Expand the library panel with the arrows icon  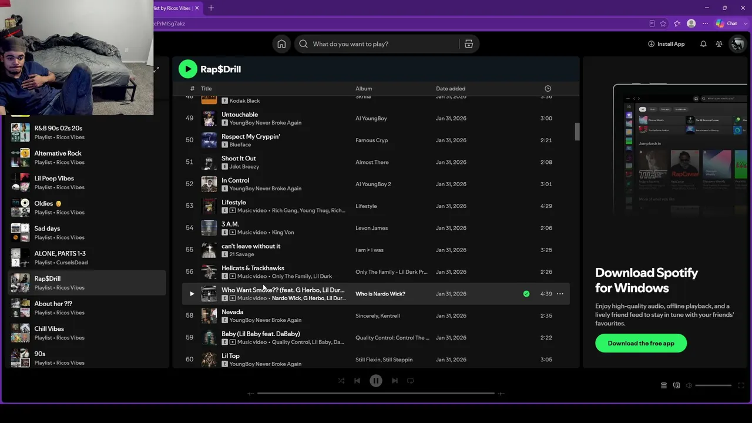click(156, 69)
